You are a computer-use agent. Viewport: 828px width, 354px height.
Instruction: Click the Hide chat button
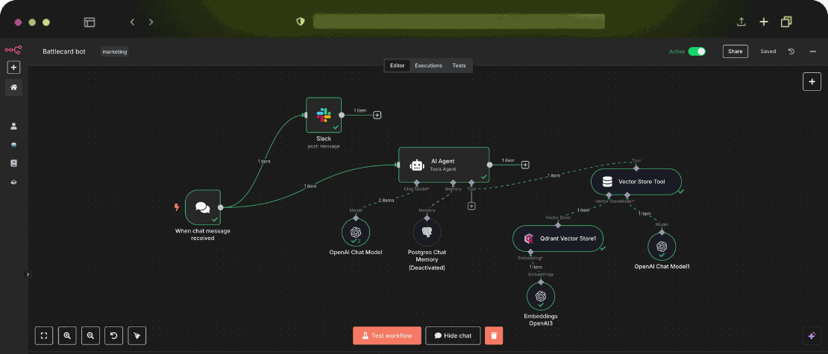tap(453, 335)
